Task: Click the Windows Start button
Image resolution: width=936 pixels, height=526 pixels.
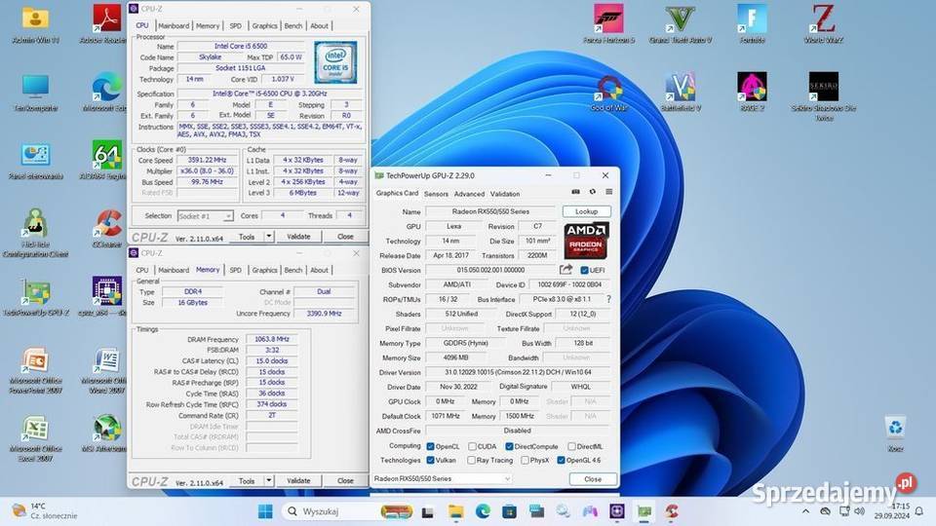Action: (265, 511)
